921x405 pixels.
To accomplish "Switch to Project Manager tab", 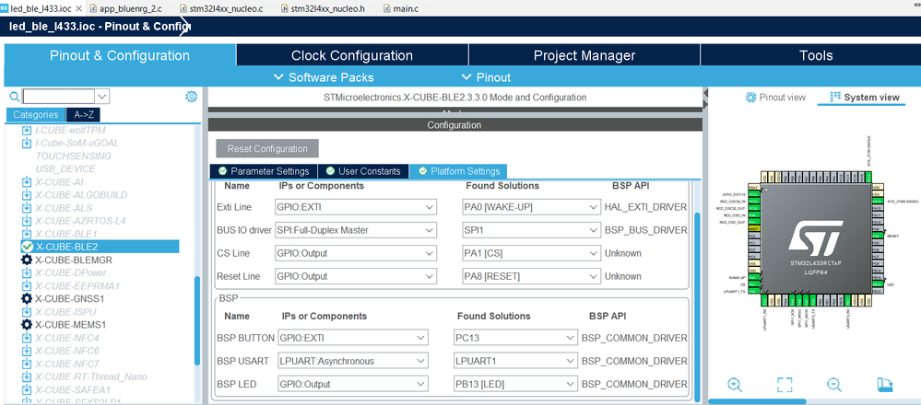I will [584, 55].
